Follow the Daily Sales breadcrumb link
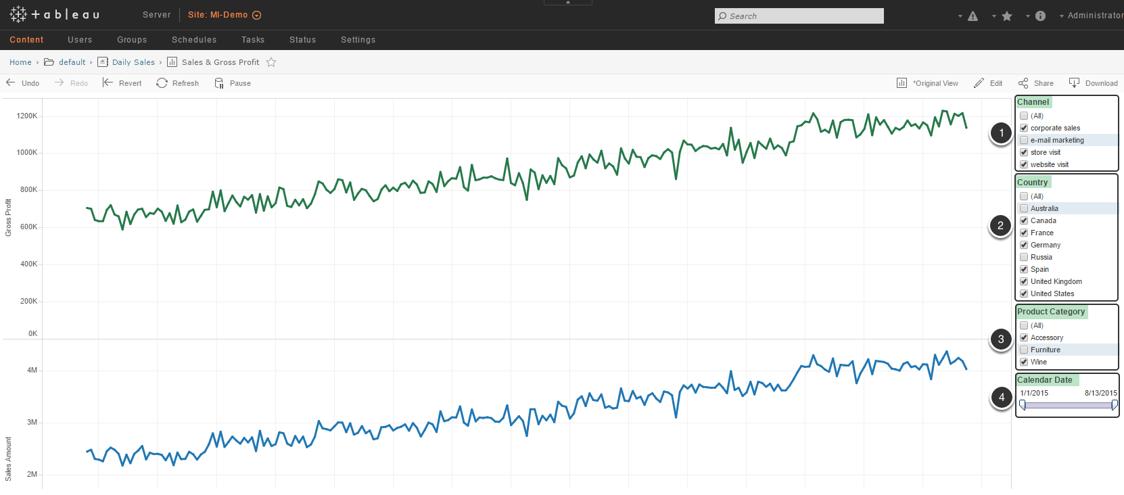 click(133, 62)
